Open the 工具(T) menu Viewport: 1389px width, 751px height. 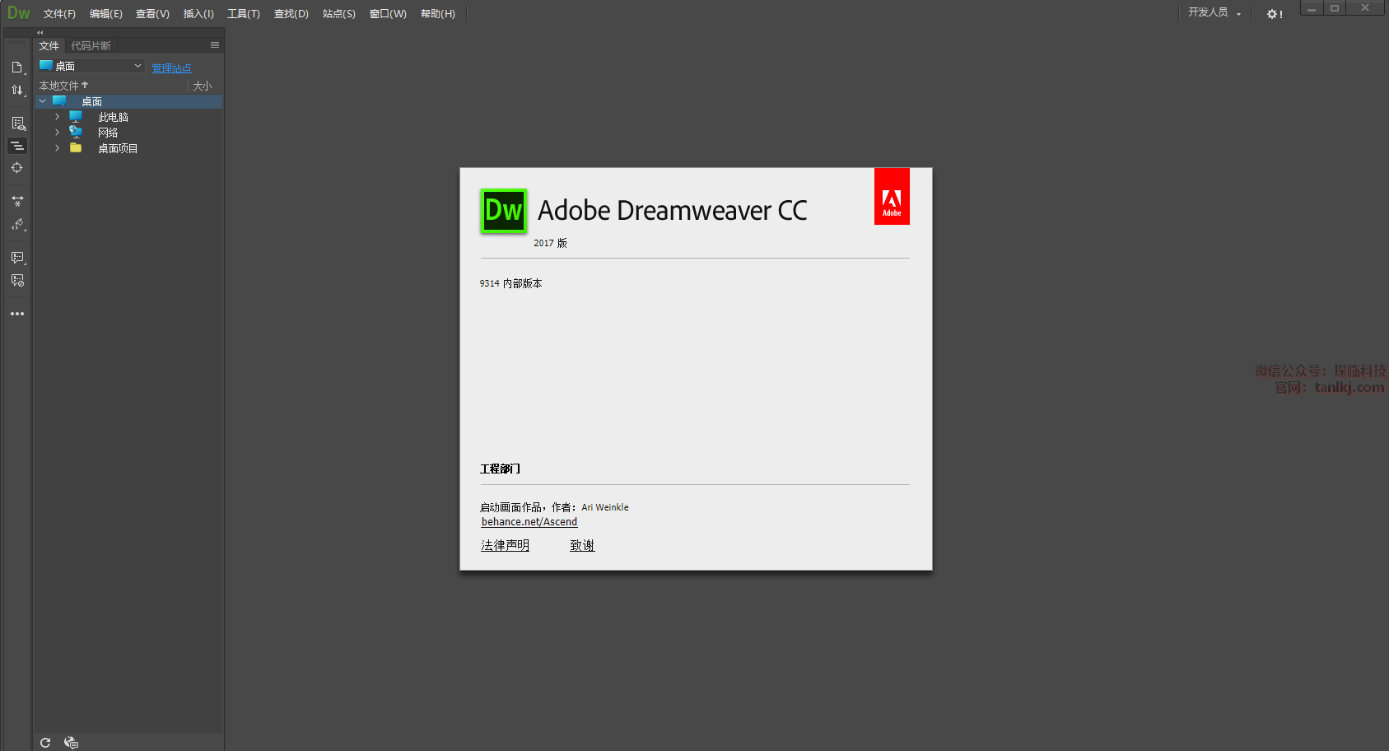[x=244, y=14]
